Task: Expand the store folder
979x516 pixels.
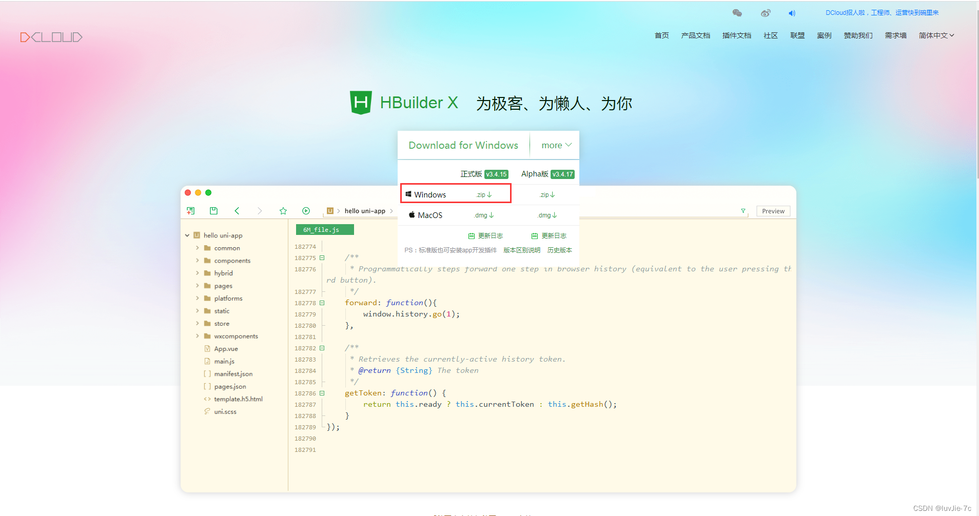Action: [198, 324]
